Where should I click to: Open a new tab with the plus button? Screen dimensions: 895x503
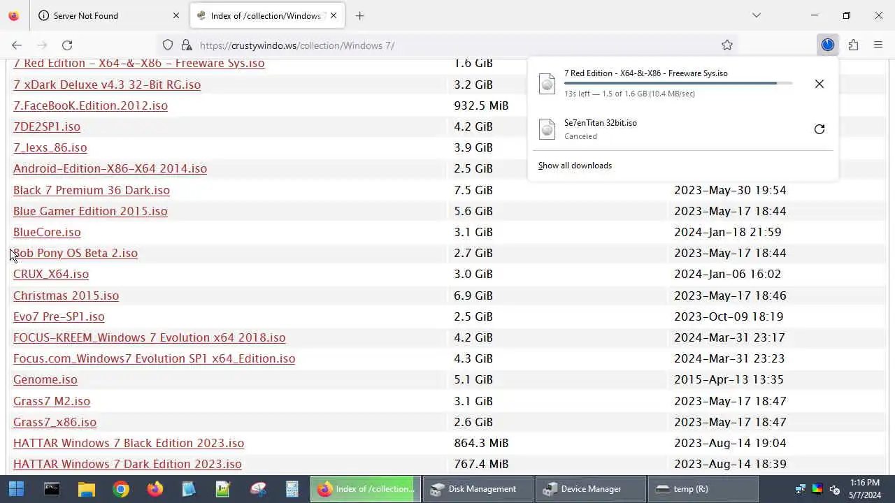click(x=359, y=15)
